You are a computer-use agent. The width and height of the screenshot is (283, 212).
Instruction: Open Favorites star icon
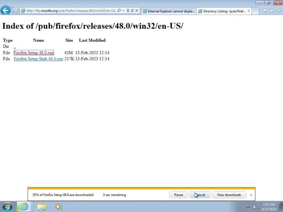point(272,10)
